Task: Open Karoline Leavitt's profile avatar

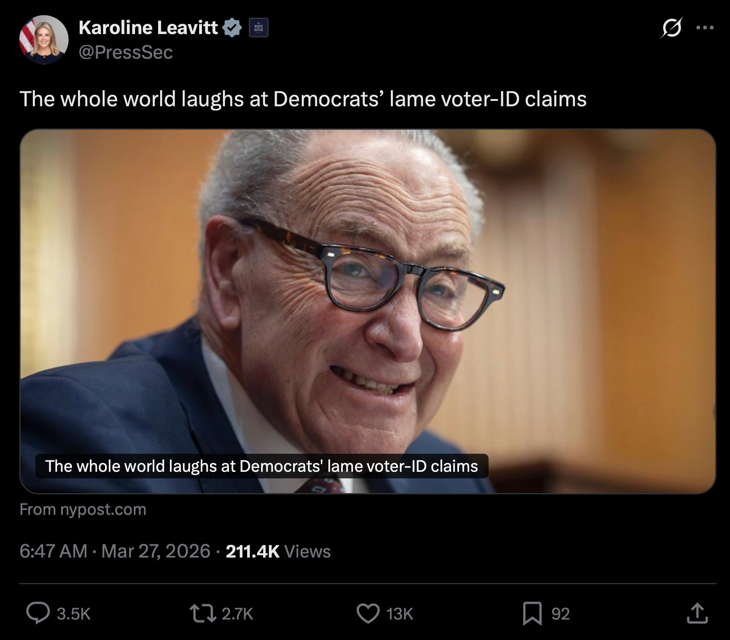Action: point(44,40)
